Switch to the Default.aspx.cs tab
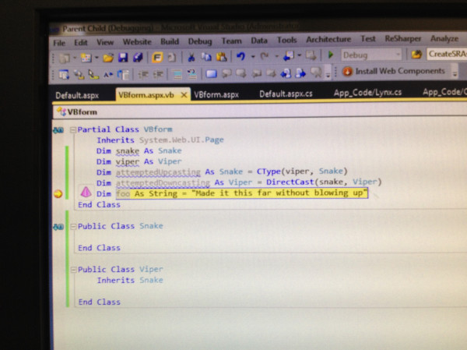The width and height of the screenshot is (467, 350). [x=286, y=94]
